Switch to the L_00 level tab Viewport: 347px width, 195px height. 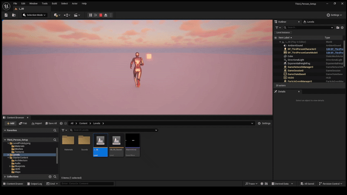[21, 9]
